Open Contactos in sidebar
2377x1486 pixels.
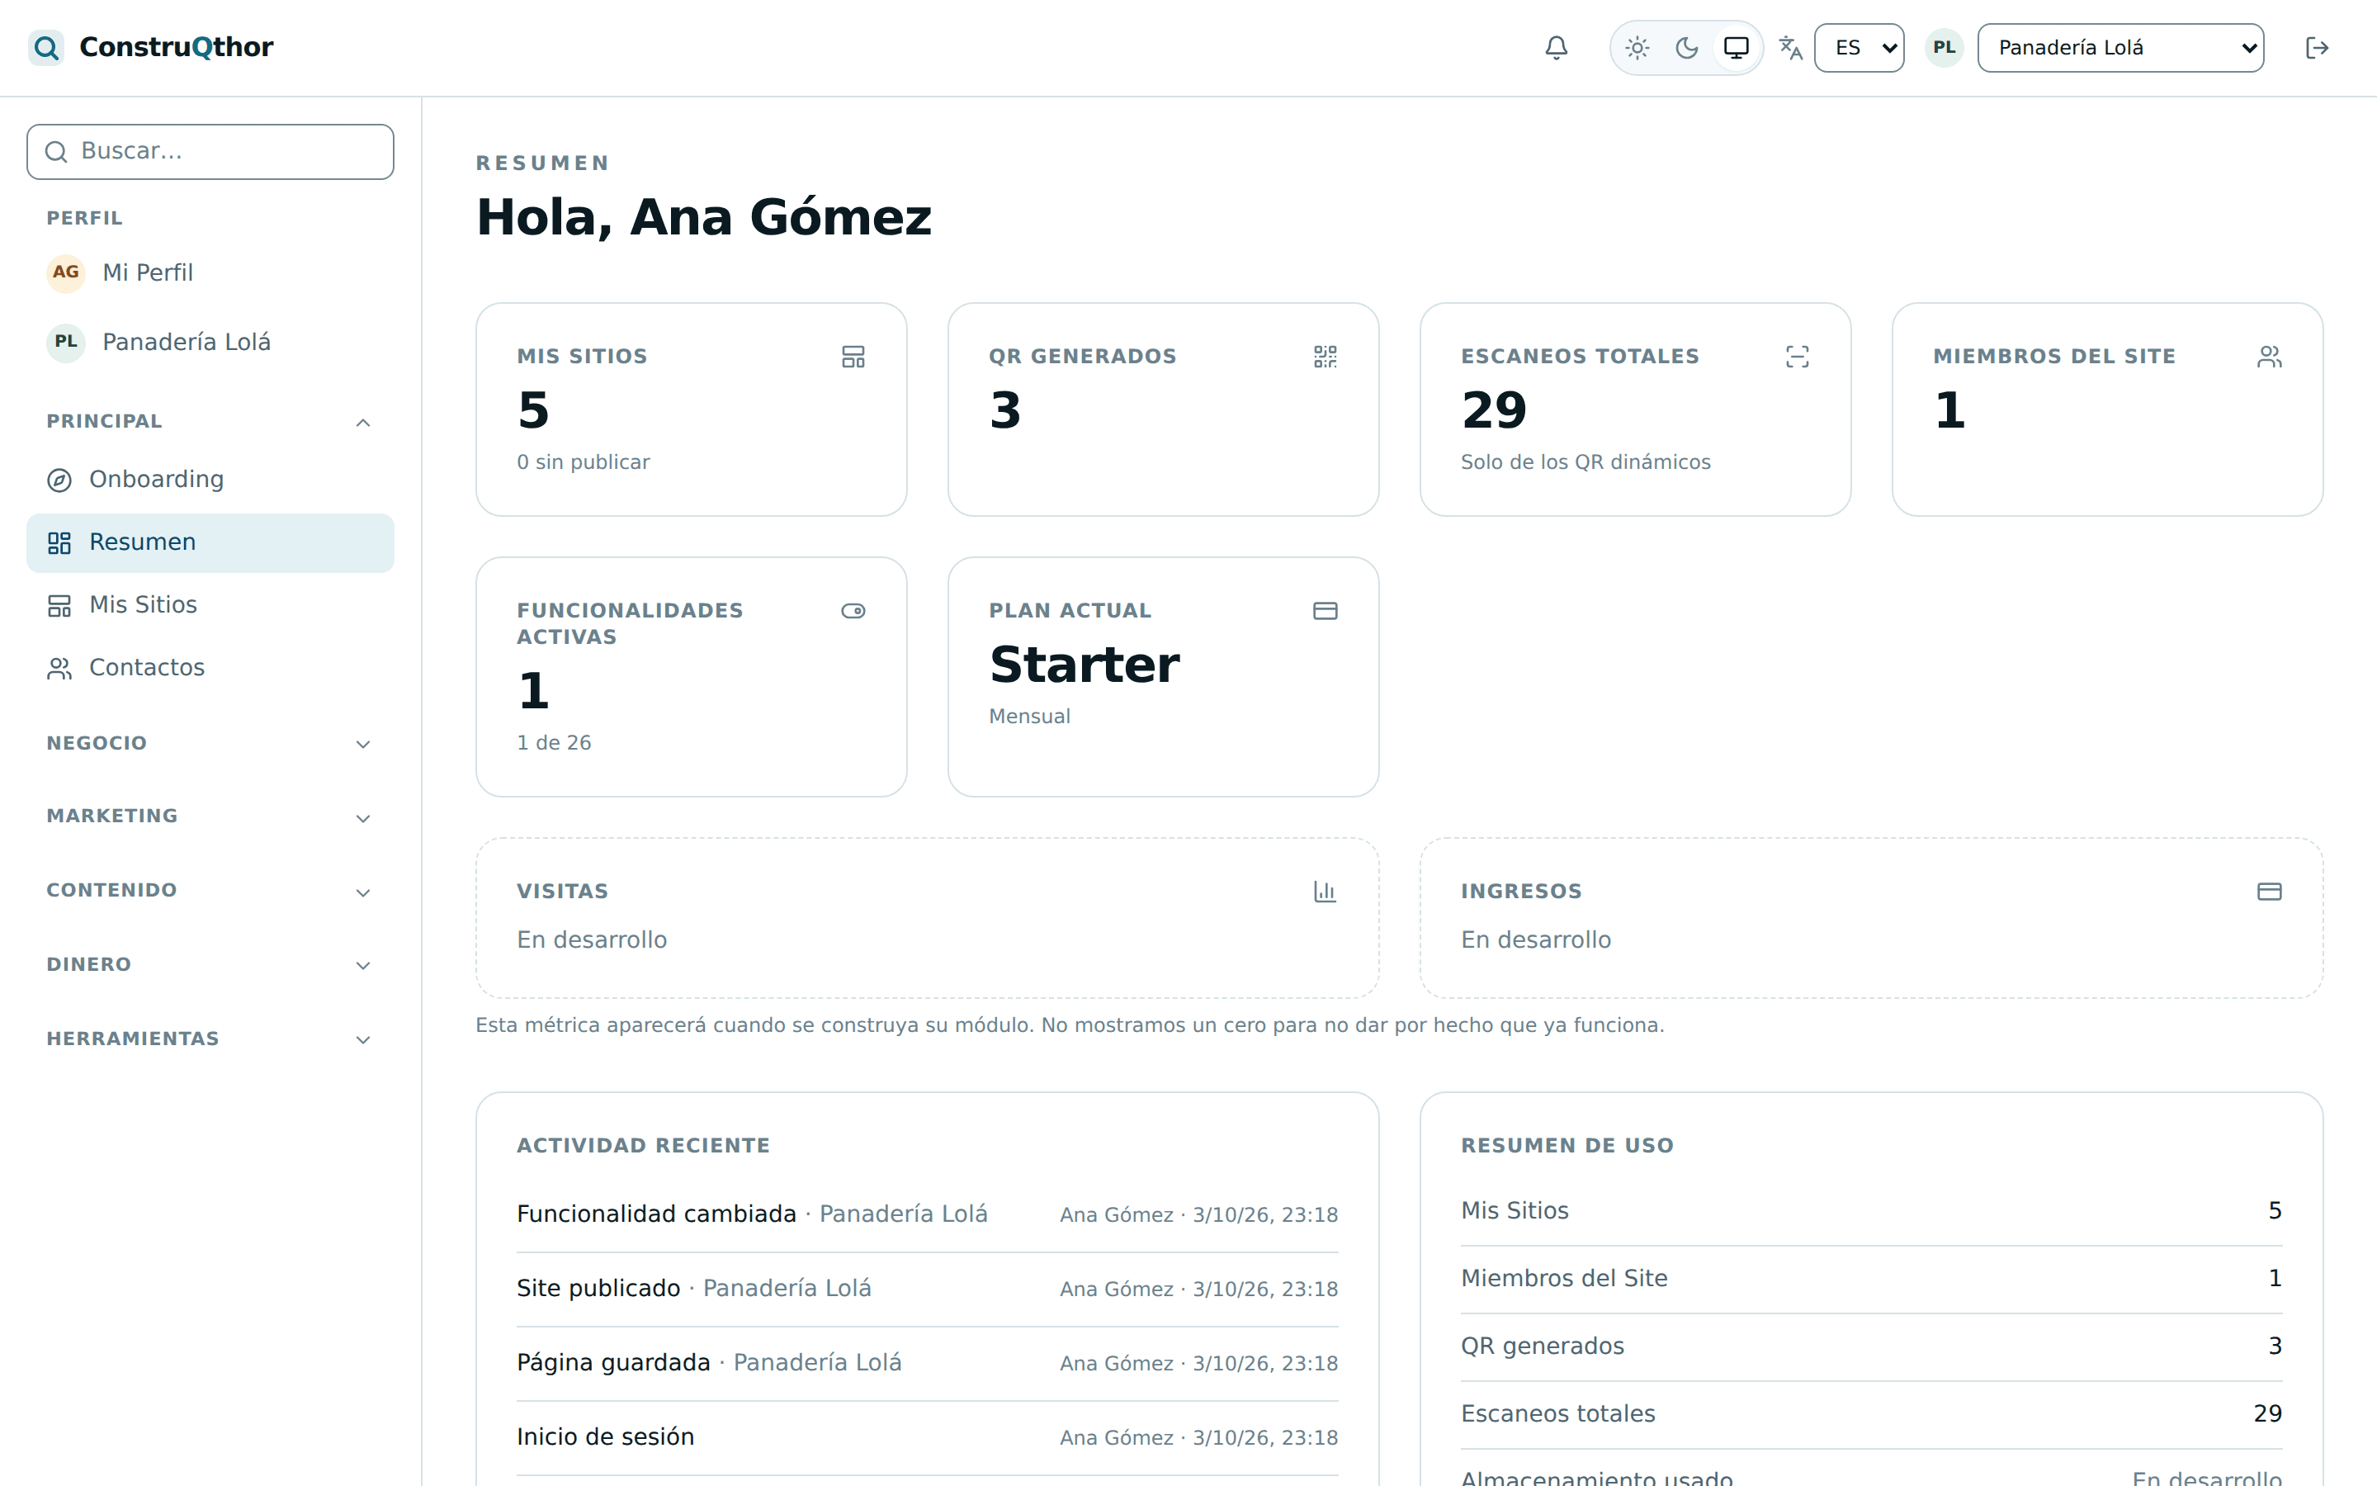[210, 669]
